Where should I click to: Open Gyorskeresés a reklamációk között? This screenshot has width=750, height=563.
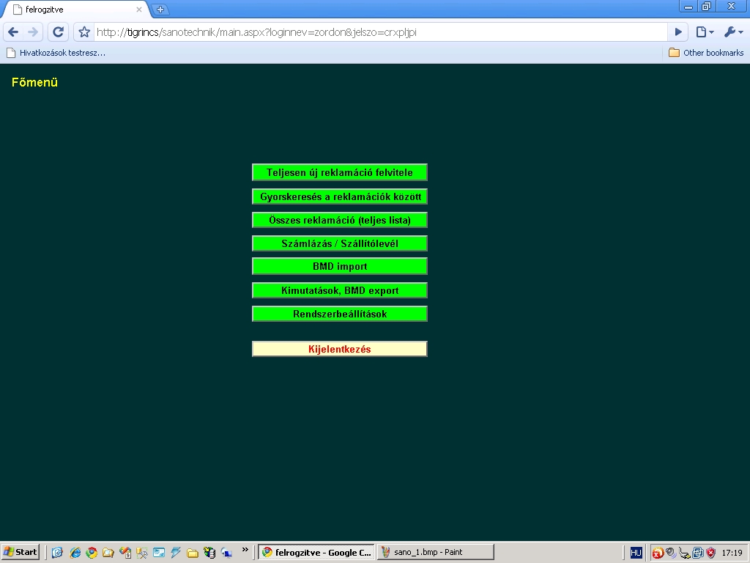click(x=340, y=196)
